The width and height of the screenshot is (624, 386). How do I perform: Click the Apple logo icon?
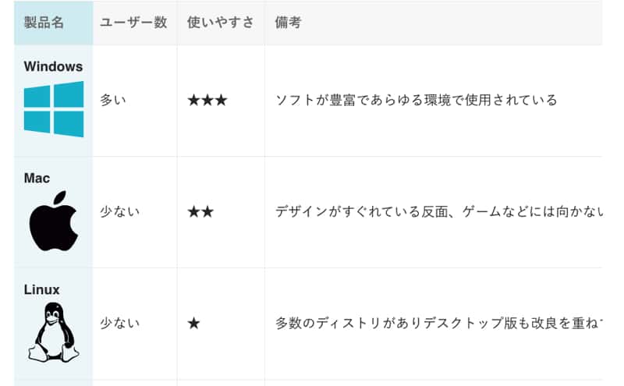coord(54,221)
